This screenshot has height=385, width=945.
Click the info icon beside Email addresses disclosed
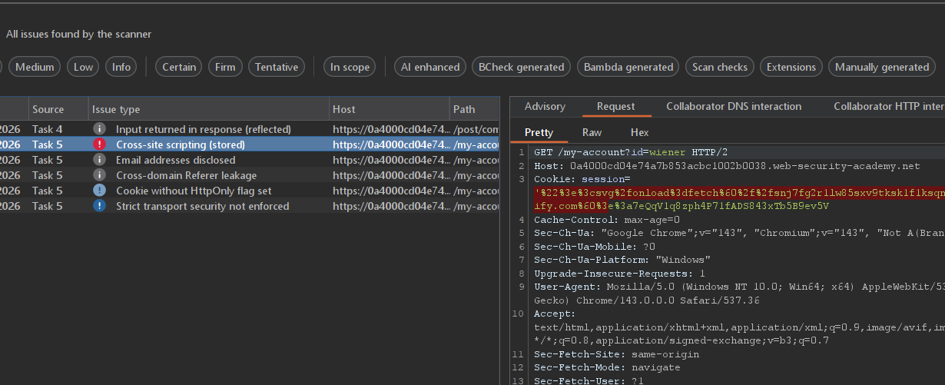pos(99,160)
